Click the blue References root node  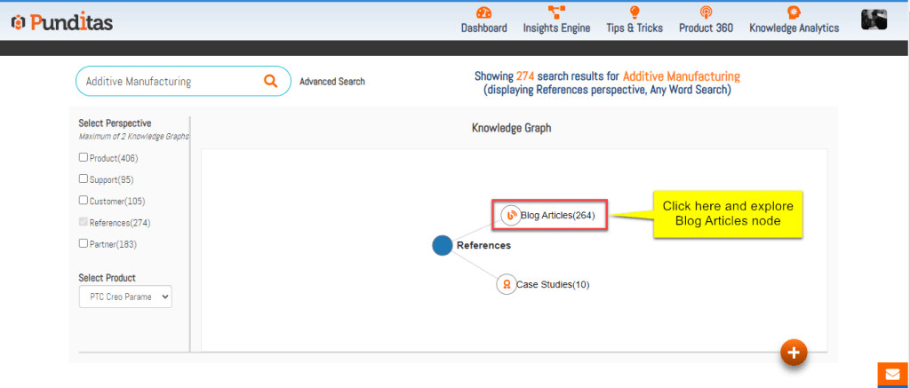point(443,245)
